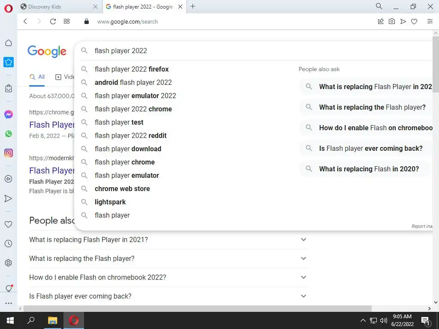This screenshot has width=439, height=329.
Task: Choose suggestion flash player test
Action: (119, 122)
